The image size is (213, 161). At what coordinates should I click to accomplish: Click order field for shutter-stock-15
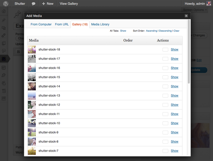tap(165, 77)
